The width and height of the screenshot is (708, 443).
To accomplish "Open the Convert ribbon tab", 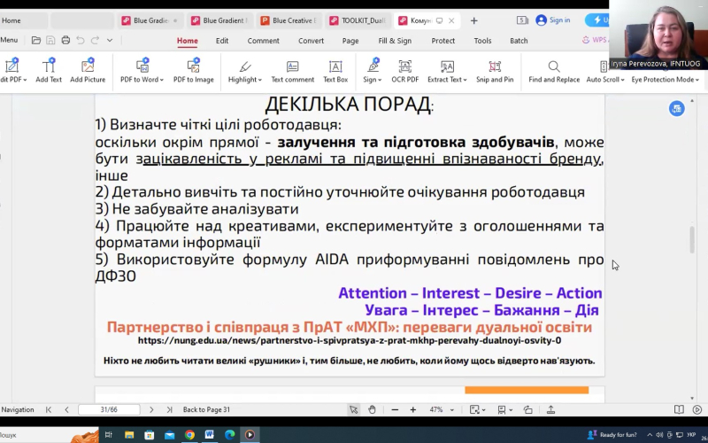I will click(x=311, y=41).
